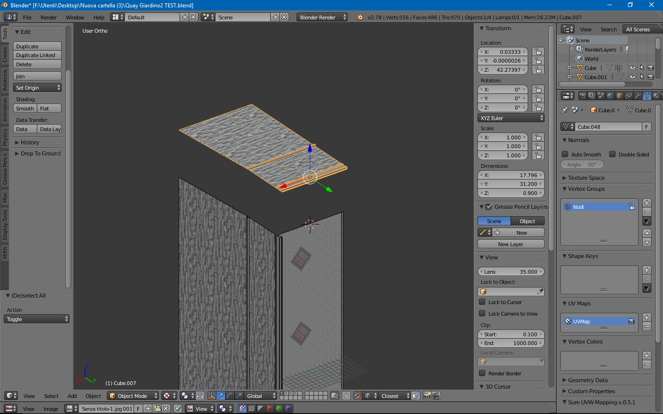Open the XYZ Euler rotation mode dropdown

pyautogui.click(x=511, y=118)
